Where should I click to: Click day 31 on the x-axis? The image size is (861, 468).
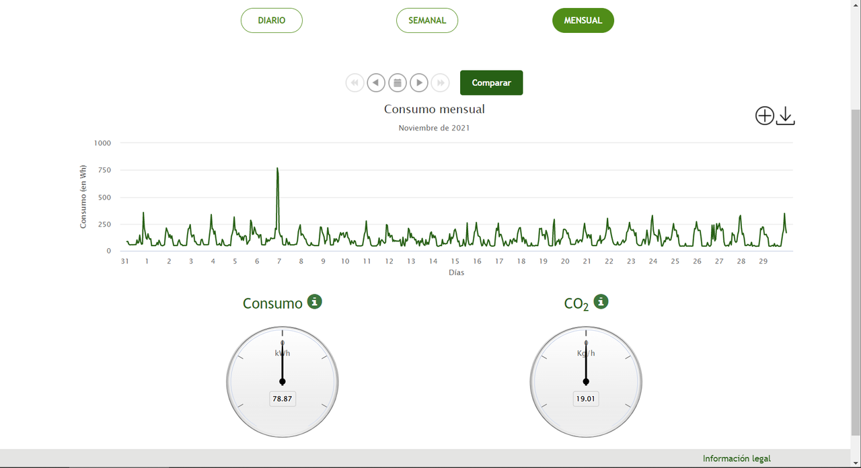pyautogui.click(x=125, y=261)
